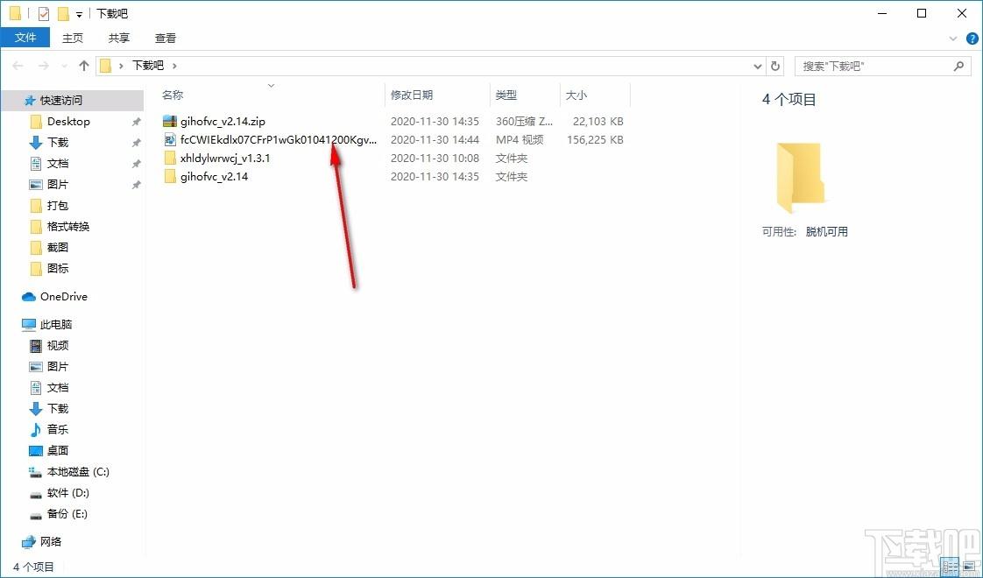Screen dimensions: 983x578
Task: Open the blue Help icon
Action: 972,39
